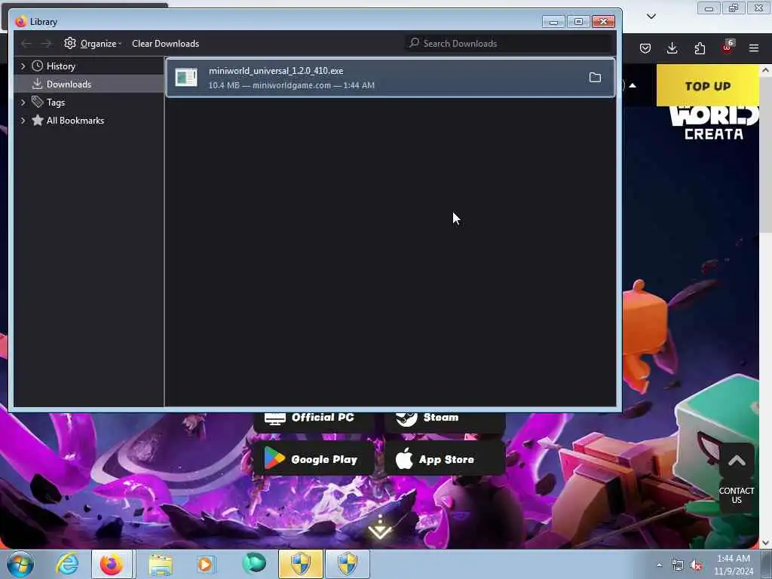The image size is (772, 579).
Task: Click the miniworld_universal exe file icon
Action: (x=186, y=78)
